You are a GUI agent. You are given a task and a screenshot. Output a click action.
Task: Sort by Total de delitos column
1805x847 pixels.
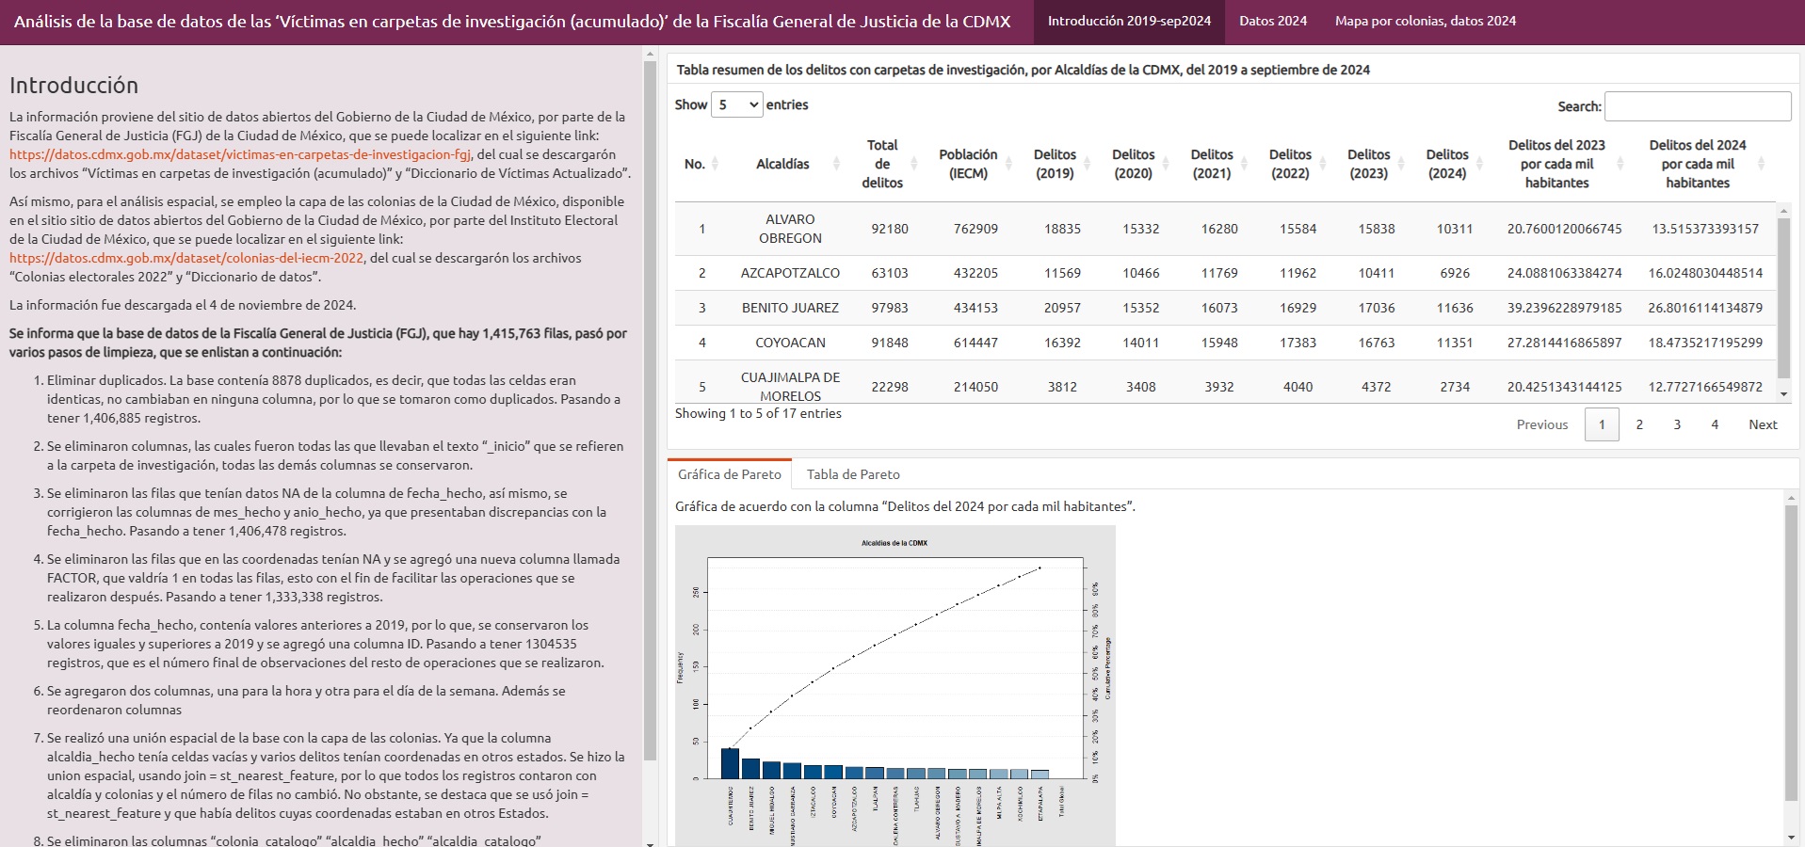pyautogui.click(x=890, y=164)
